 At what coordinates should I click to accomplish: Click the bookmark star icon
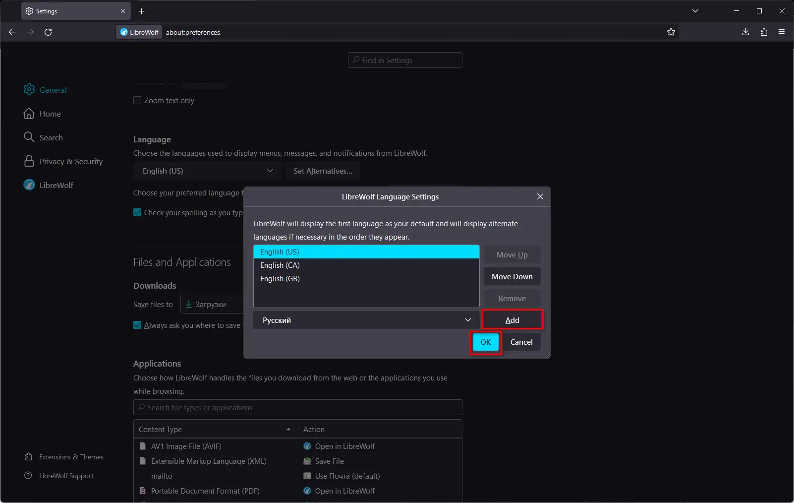pos(671,32)
